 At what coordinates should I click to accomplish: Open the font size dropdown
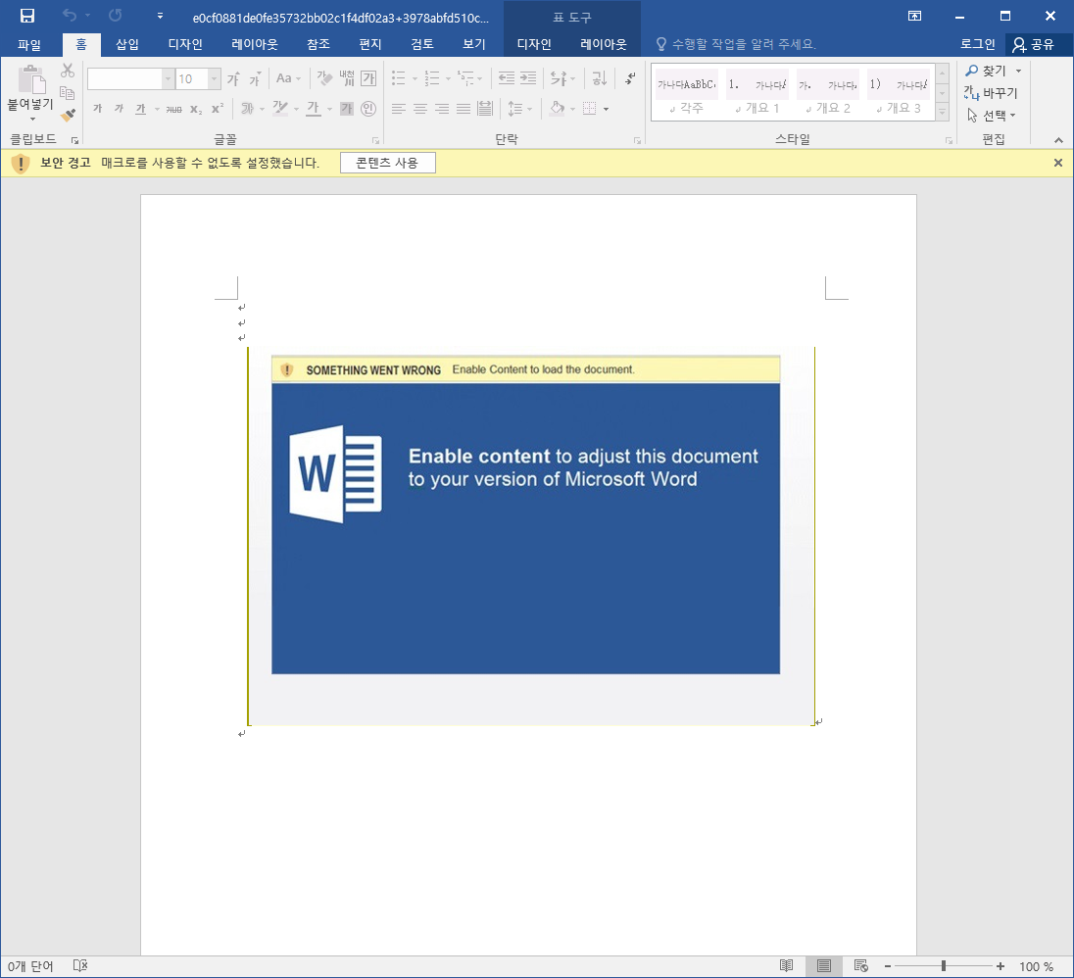click(214, 78)
